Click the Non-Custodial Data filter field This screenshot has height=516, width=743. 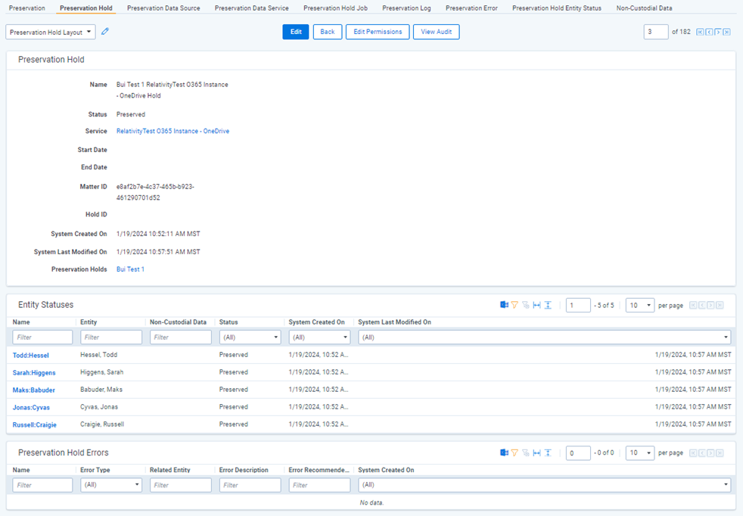[181, 337]
